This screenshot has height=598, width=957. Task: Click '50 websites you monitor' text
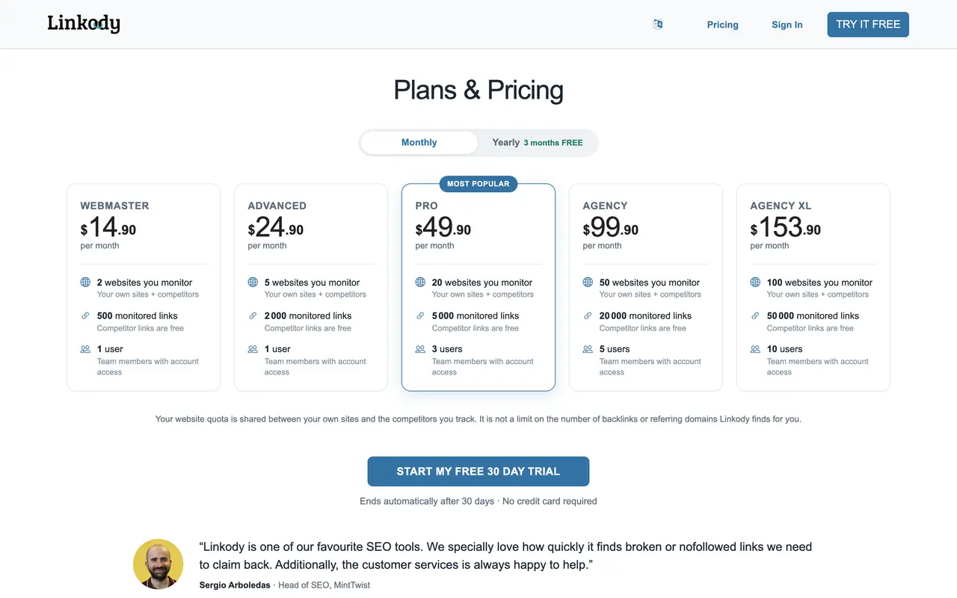(x=650, y=283)
